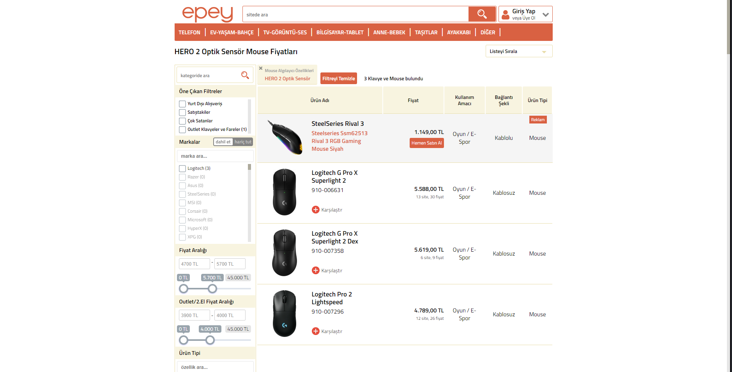The width and height of the screenshot is (732, 372).
Task: Click the Ürün Adı column header
Action: (x=320, y=100)
